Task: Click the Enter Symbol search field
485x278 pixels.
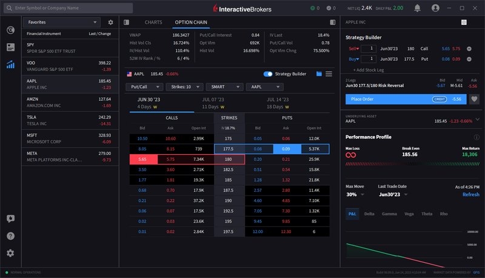Action: point(69,8)
